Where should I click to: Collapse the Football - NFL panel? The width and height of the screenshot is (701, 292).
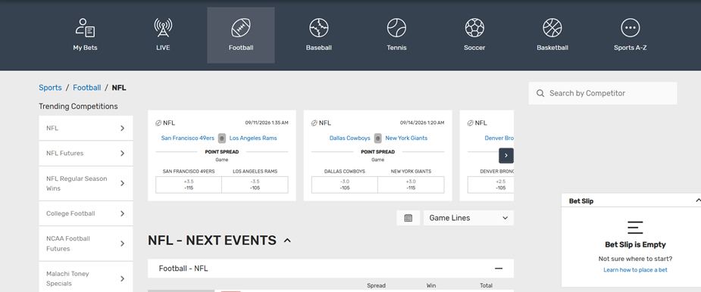click(499, 269)
